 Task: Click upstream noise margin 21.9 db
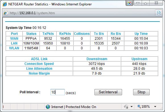(139, 73)
